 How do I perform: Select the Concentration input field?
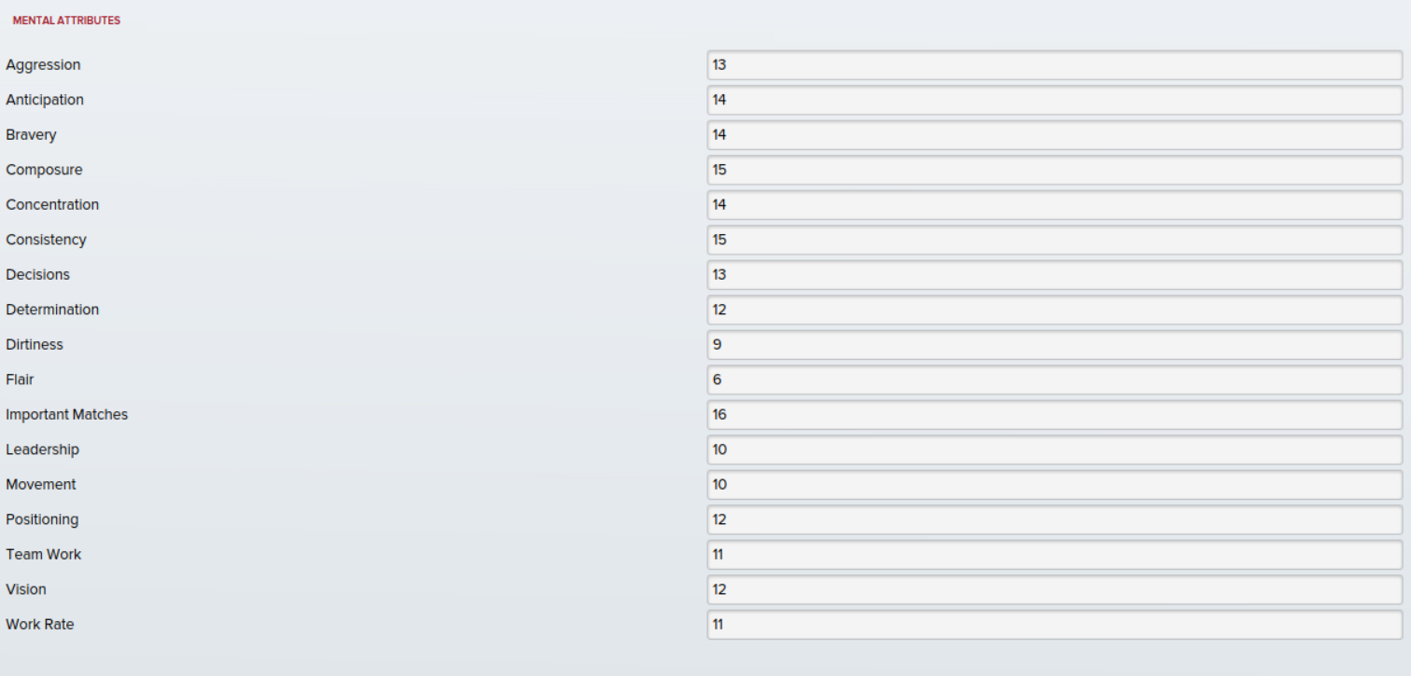point(1055,205)
